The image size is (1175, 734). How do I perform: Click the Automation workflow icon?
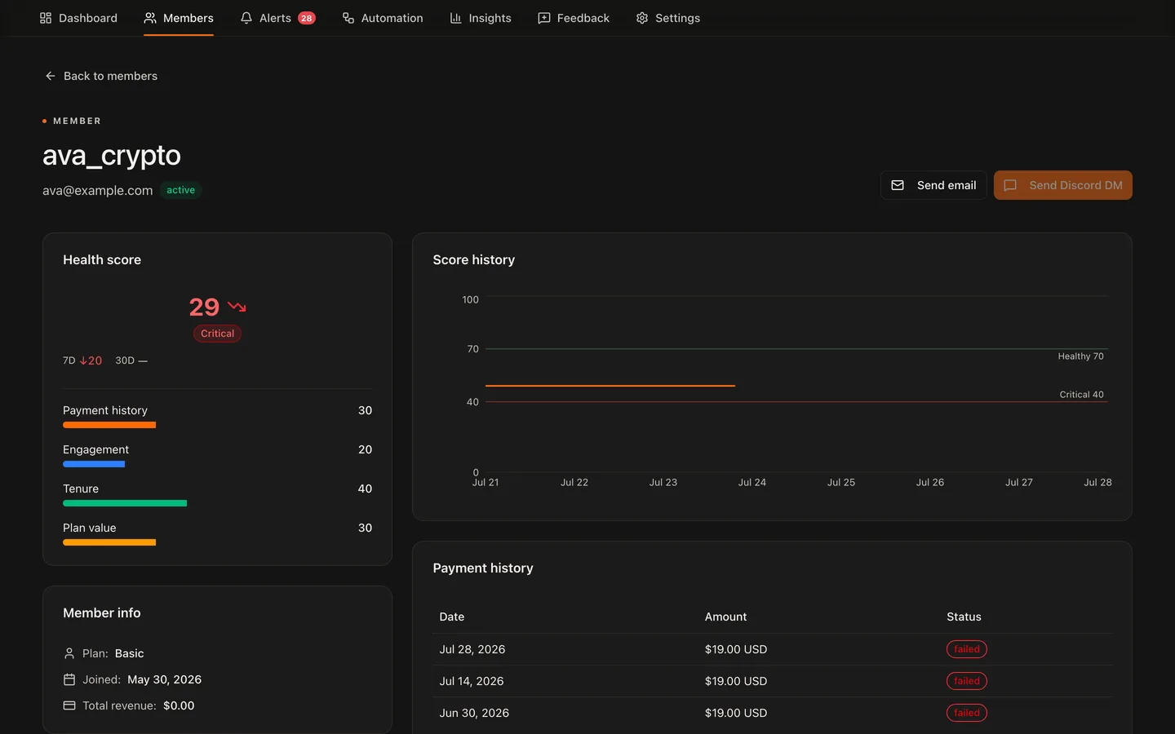click(348, 18)
